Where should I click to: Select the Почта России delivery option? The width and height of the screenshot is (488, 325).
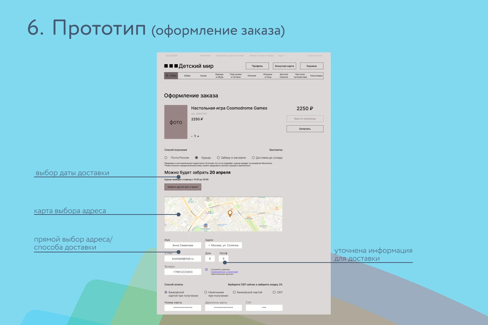pos(166,158)
